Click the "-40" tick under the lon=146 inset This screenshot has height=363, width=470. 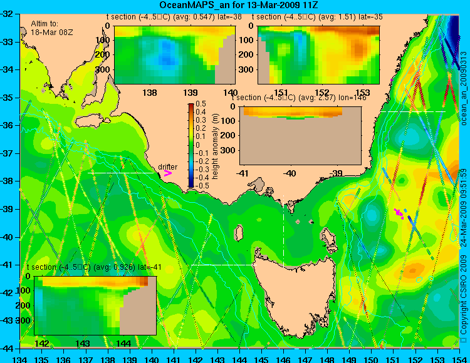290,173
